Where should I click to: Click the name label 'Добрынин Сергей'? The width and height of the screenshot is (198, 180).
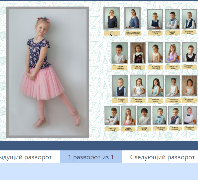point(189,67)
